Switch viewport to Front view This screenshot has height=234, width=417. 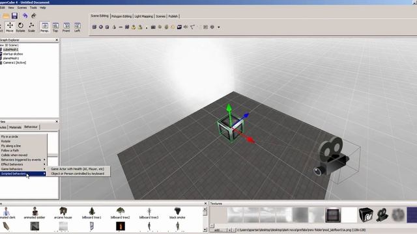click(66, 27)
